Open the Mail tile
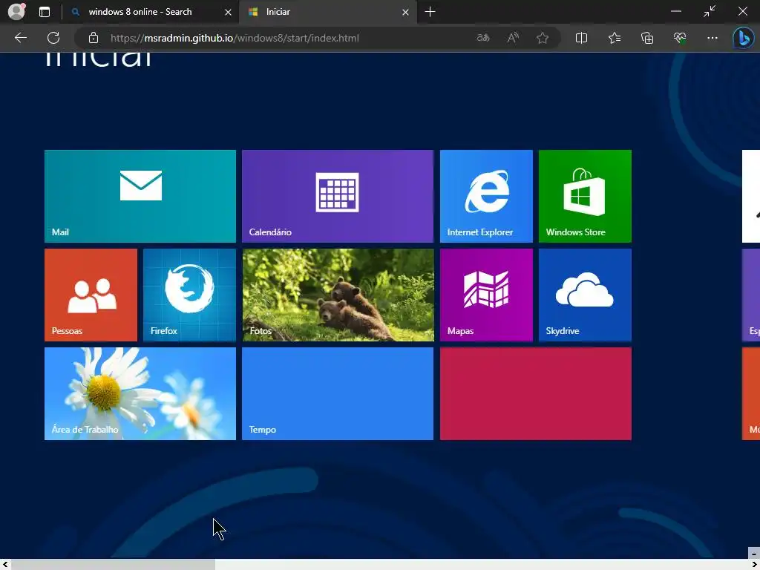The height and width of the screenshot is (570, 760). (x=140, y=196)
